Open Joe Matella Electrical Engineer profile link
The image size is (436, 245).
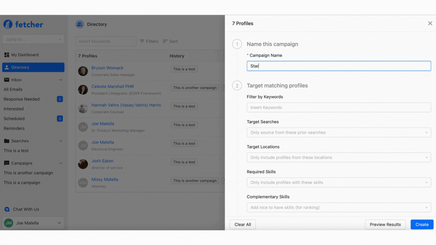point(103,142)
